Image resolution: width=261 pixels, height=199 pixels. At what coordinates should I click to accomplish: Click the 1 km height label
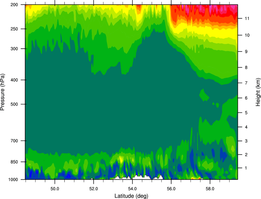point(246,168)
